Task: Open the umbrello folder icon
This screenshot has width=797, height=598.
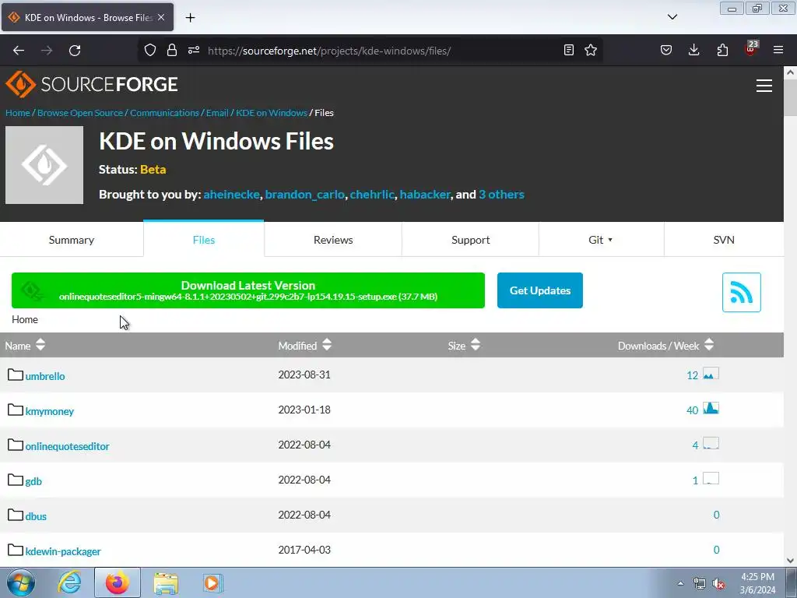Action: coord(16,375)
